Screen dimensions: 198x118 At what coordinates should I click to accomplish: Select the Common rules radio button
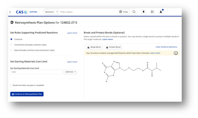(x=11, y=39)
